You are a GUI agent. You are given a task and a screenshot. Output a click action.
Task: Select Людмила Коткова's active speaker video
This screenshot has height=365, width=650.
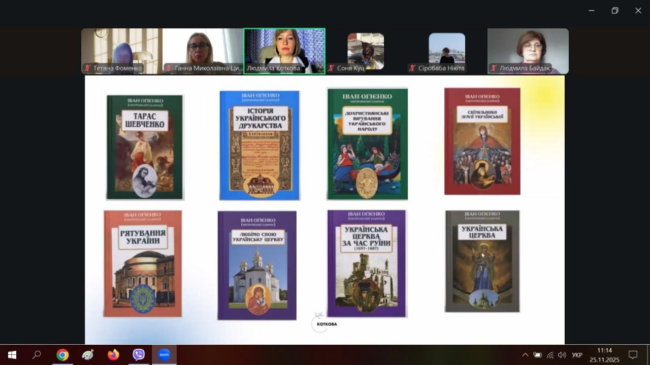[284, 51]
